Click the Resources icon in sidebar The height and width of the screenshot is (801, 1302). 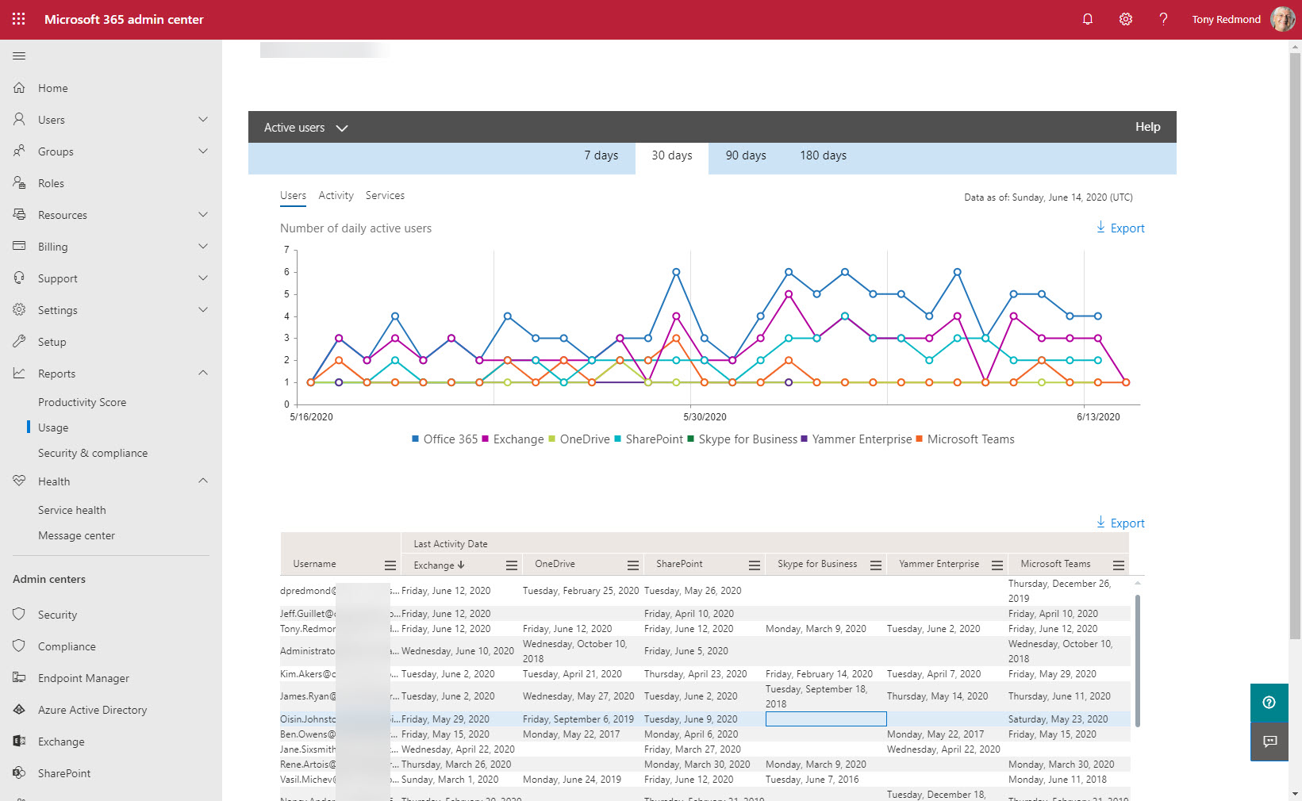19,215
